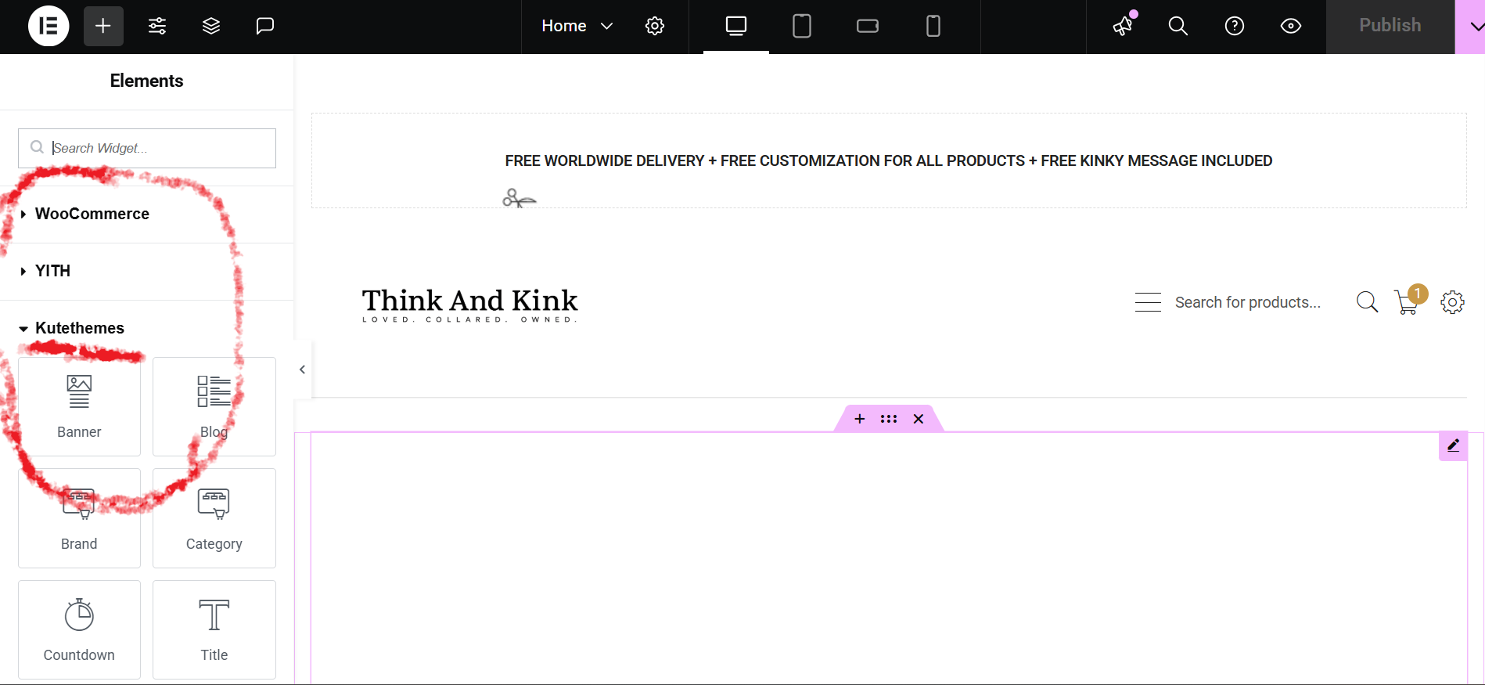Switch to Tablet landscape view
The height and width of the screenshot is (685, 1485).
tap(868, 26)
